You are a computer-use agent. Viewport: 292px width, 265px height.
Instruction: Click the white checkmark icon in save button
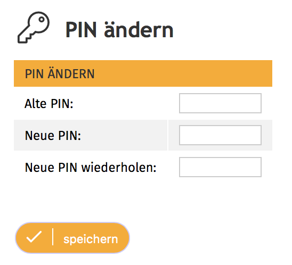(x=34, y=237)
